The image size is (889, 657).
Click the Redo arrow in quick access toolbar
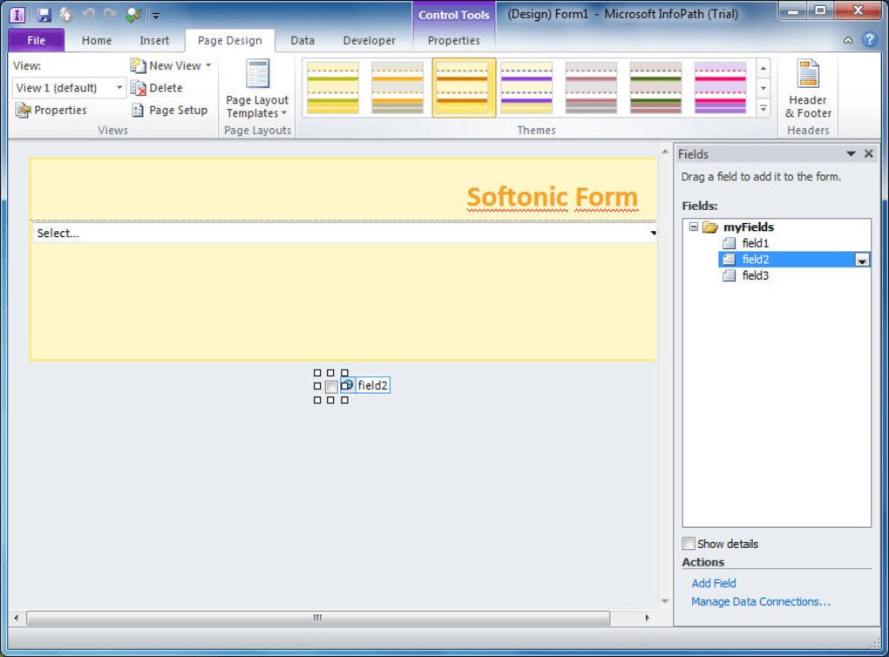(110, 14)
